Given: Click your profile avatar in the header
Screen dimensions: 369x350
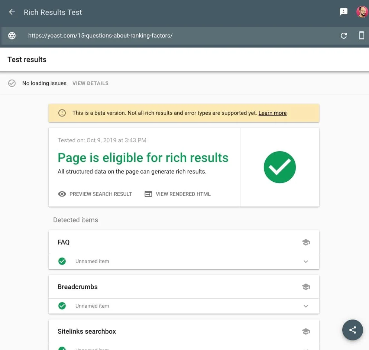Looking at the screenshot, I should coord(361,12).
